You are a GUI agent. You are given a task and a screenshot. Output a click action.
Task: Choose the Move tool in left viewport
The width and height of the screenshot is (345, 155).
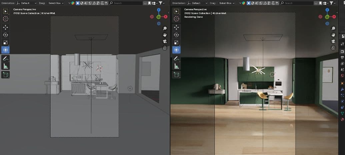tap(6, 28)
